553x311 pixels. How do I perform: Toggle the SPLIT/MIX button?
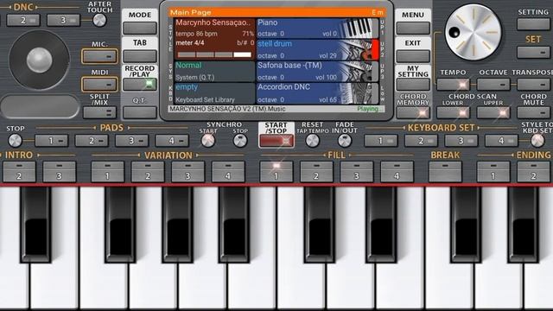[x=100, y=112]
